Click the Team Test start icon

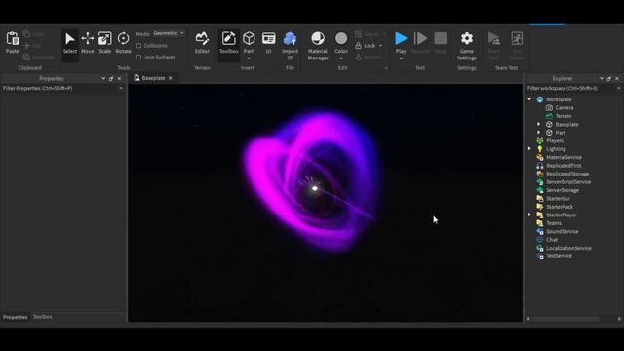pos(494,39)
